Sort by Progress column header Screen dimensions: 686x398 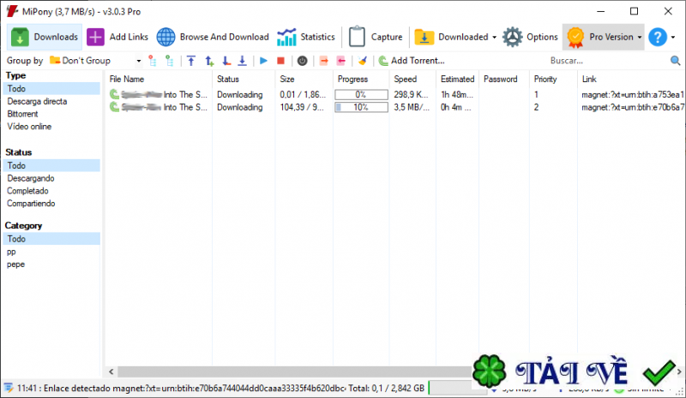coord(361,79)
